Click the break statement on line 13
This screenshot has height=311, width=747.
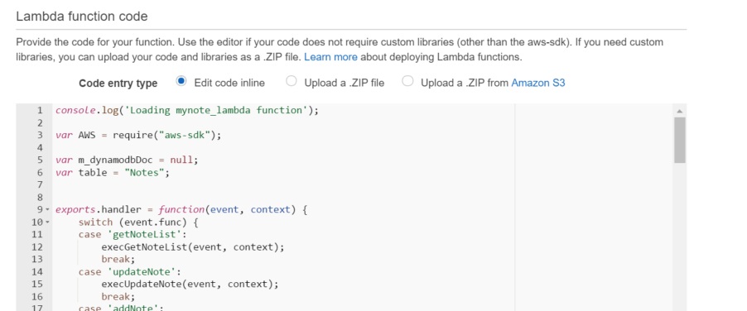pyautogui.click(x=118, y=259)
